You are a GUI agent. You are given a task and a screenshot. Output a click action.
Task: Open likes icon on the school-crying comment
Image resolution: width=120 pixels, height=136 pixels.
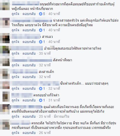(41, 30)
